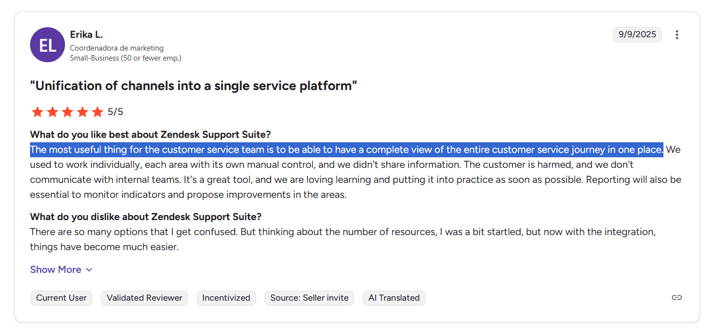
Task: Click the Incentivized badge
Action: click(226, 298)
